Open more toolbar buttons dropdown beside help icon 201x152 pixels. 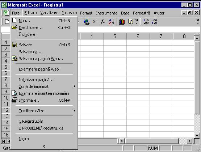[137, 22]
